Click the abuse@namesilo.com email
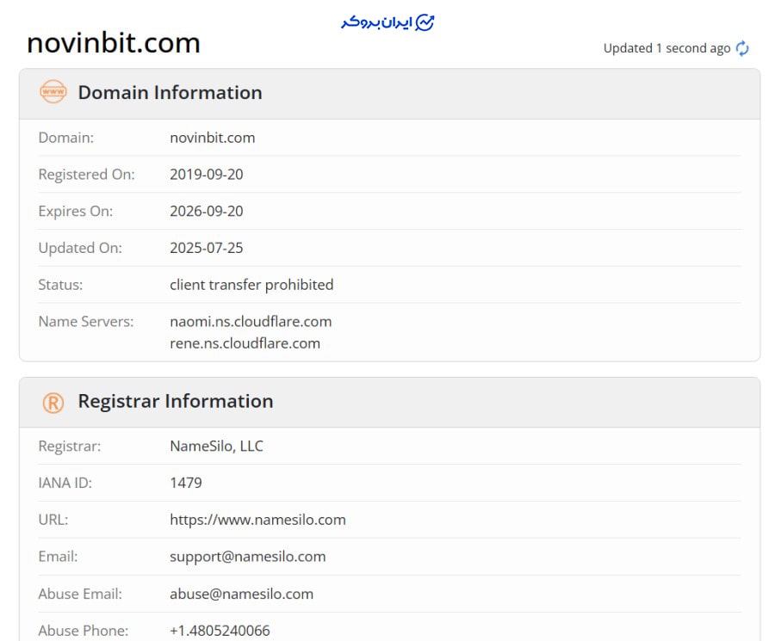 pos(242,594)
